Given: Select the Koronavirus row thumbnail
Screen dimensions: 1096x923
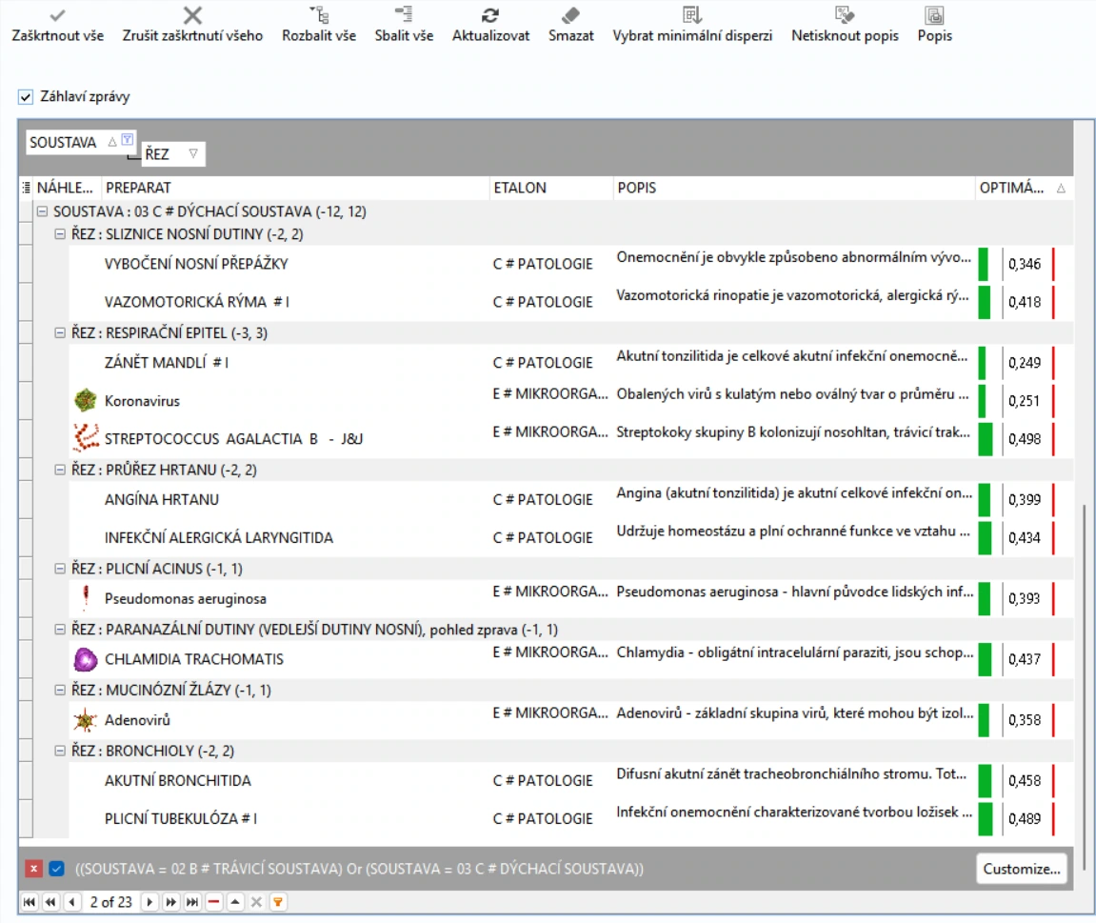Looking at the screenshot, I should click(86, 401).
